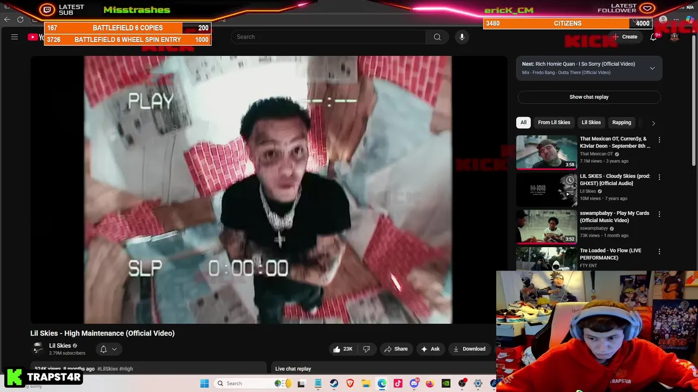Open 'sswampbabyy - Play My Cards' title
The image size is (698, 392).
point(614,217)
